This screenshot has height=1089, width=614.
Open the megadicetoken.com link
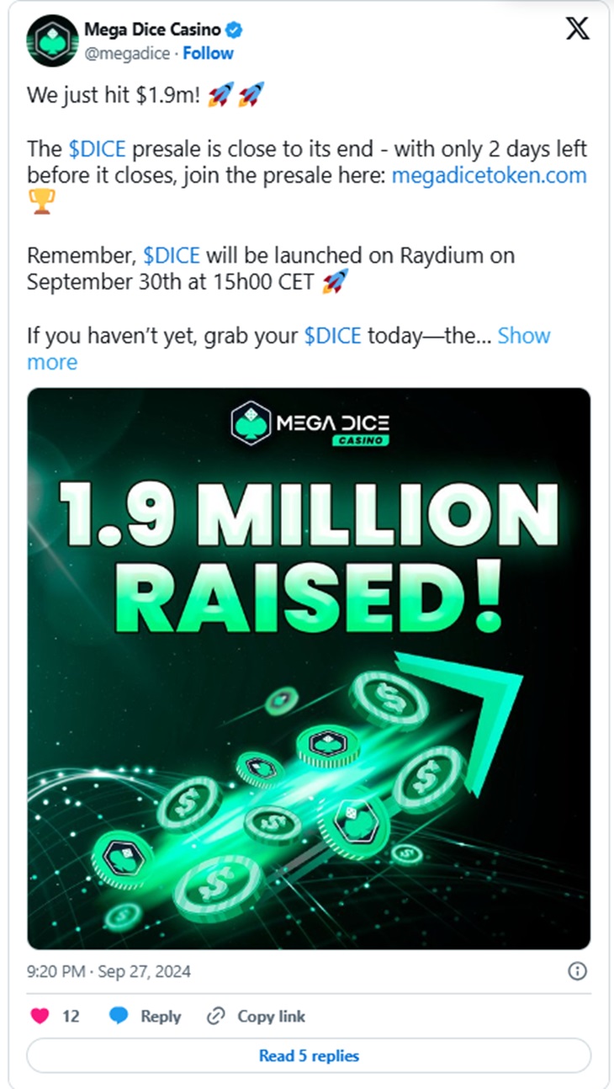(489, 175)
